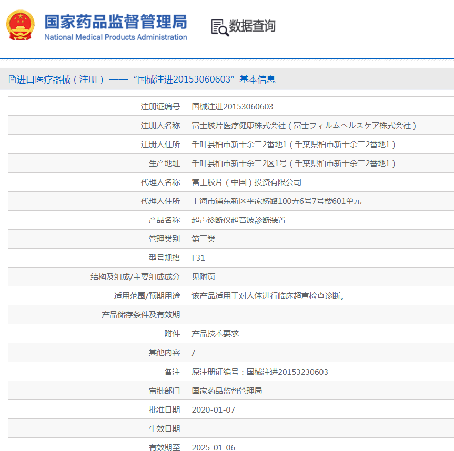Screen dimensions: 454x451
Task: Select registration number value 国械注进20153060603
Action: point(232,107)
